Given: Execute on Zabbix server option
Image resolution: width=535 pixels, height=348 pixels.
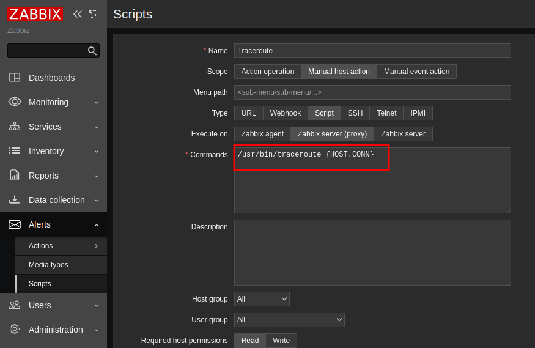Looking at the screenshot, I should 403,134.
